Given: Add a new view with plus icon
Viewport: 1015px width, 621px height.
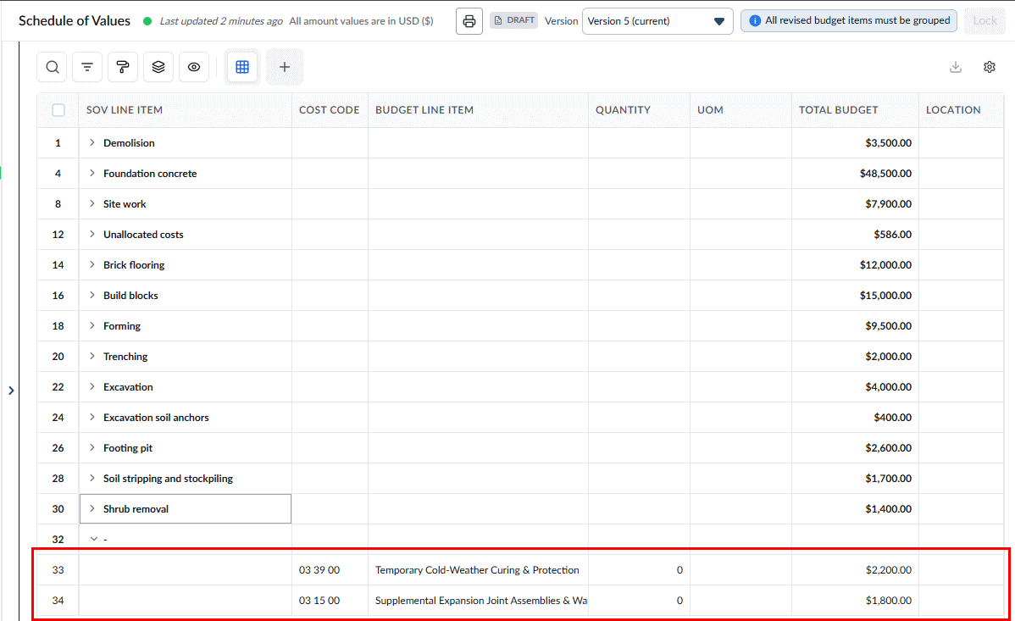Looking at the screenshot, I should 284,67.
